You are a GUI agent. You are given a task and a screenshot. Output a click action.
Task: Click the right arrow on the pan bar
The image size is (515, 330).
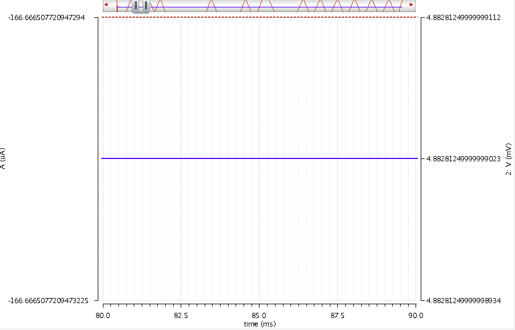(x=412, y=5)
